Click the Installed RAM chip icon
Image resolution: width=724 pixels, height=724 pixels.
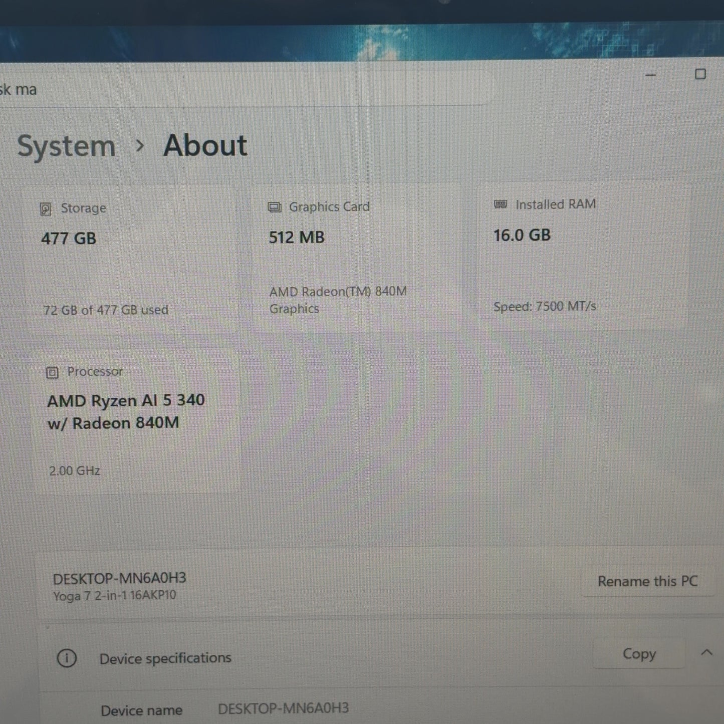pyautogui.click(x=501, y=204)
